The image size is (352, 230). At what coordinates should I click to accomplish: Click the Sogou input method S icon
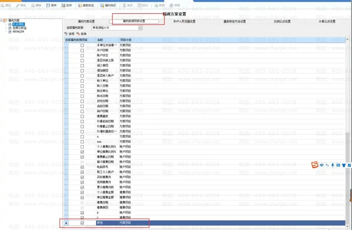tap(315, 165)
